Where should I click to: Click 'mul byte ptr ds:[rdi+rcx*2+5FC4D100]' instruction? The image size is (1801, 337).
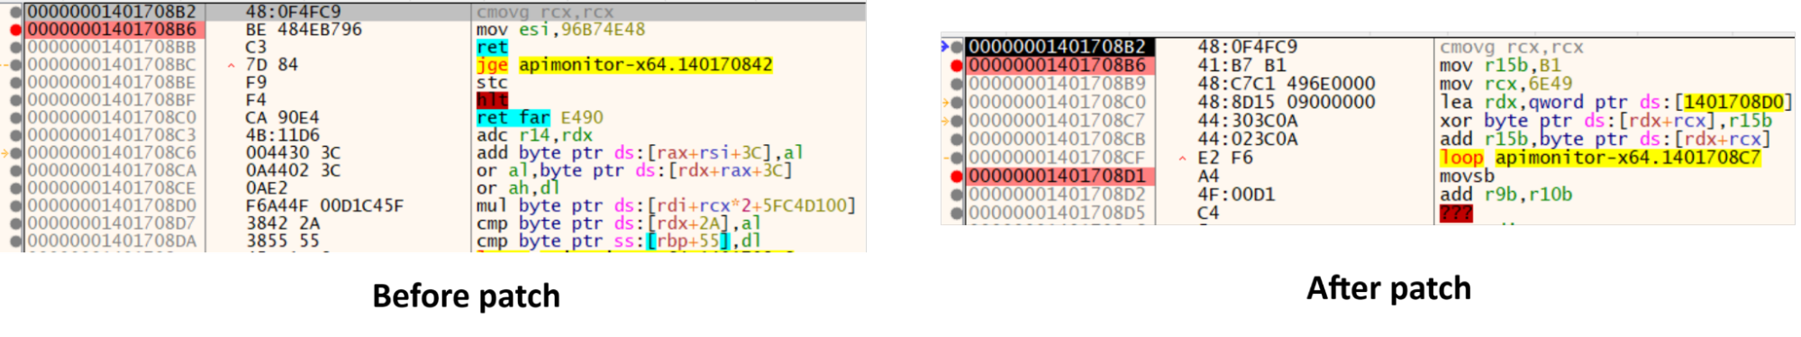point(666,205)
